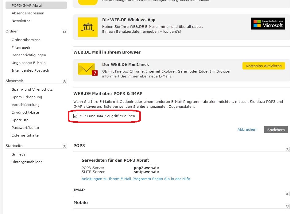Click Kostenlos Aktivieren button
Image resolution: width=298 pixels, height=214 pixels.
click(x=264, y=66)
